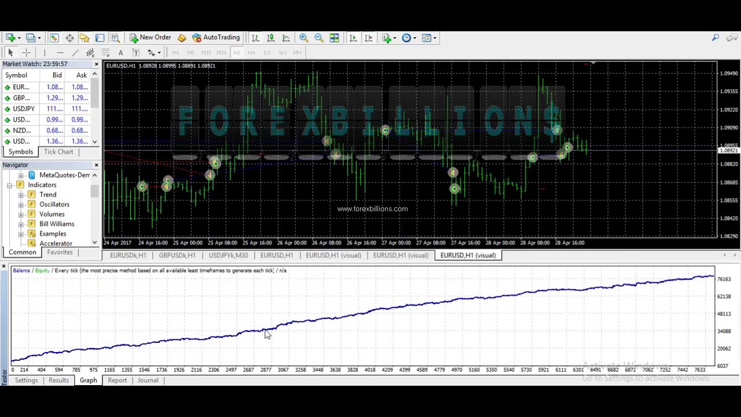
Task: Close the Strategy Tester panel
Action: pyautogui.click(x=3, y=266)
